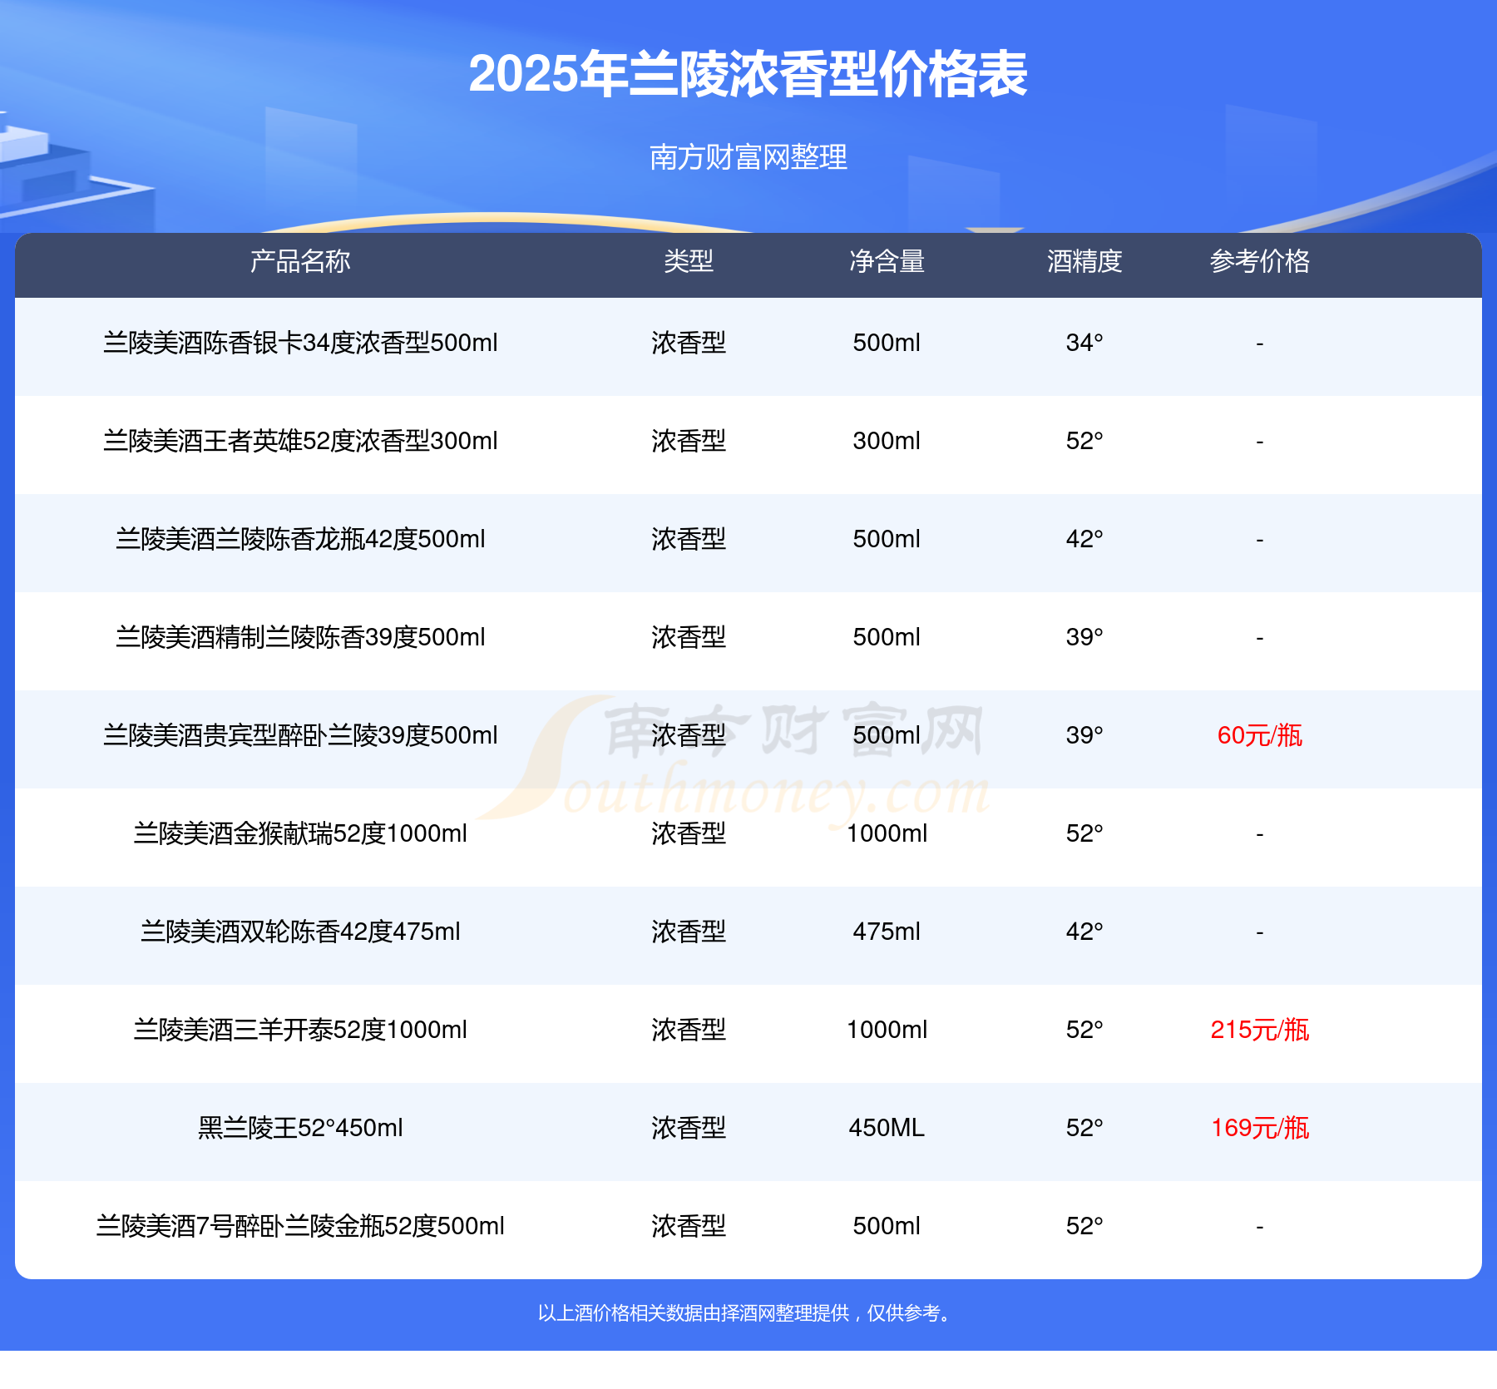Screen dimensions: 1497x1389
Task: Select 兰陵美酒精制兰陵陈香39度500ml product name
Action: (x=300, y=637)
